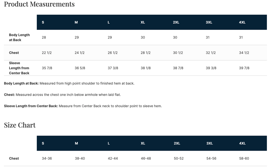The height and width of the screenshot is (168, 269).
Task: Select the 2XL column header in Product Measurements
Action: 176,22
